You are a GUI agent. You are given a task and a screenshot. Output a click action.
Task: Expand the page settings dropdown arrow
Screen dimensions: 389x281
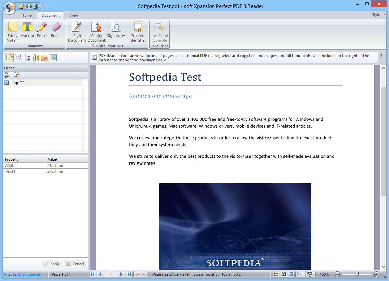[x=22, y=75]
